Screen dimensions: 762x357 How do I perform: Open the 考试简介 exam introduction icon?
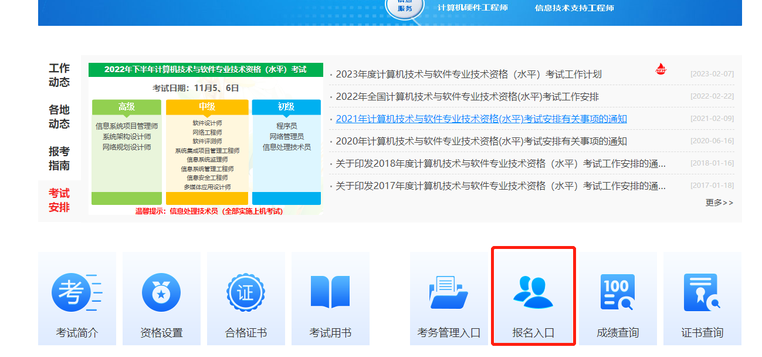[x=77, y=297]
